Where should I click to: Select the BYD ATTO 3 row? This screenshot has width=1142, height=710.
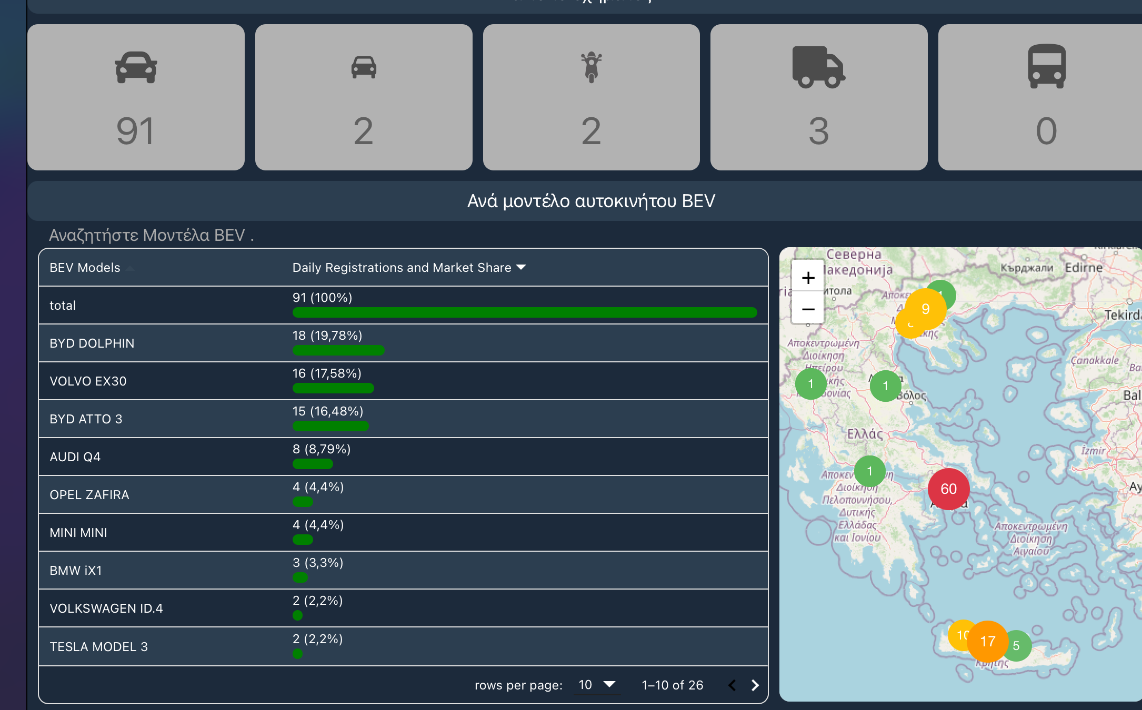(403, 419)
